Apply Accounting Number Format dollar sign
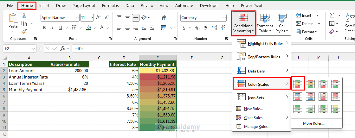Viewport: 355px width, 138px height. pyautogui.click(x=184, y=28)
